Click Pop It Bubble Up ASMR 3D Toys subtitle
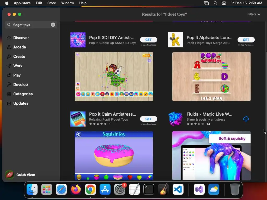Image resolution: width=267 pixels, height=200 pixels. pos(113,43)
